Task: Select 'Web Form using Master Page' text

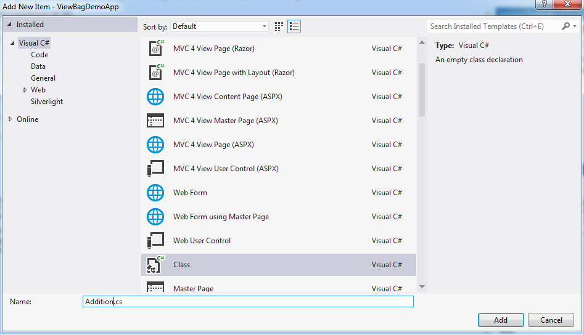Action: click(x=221, y=217)
